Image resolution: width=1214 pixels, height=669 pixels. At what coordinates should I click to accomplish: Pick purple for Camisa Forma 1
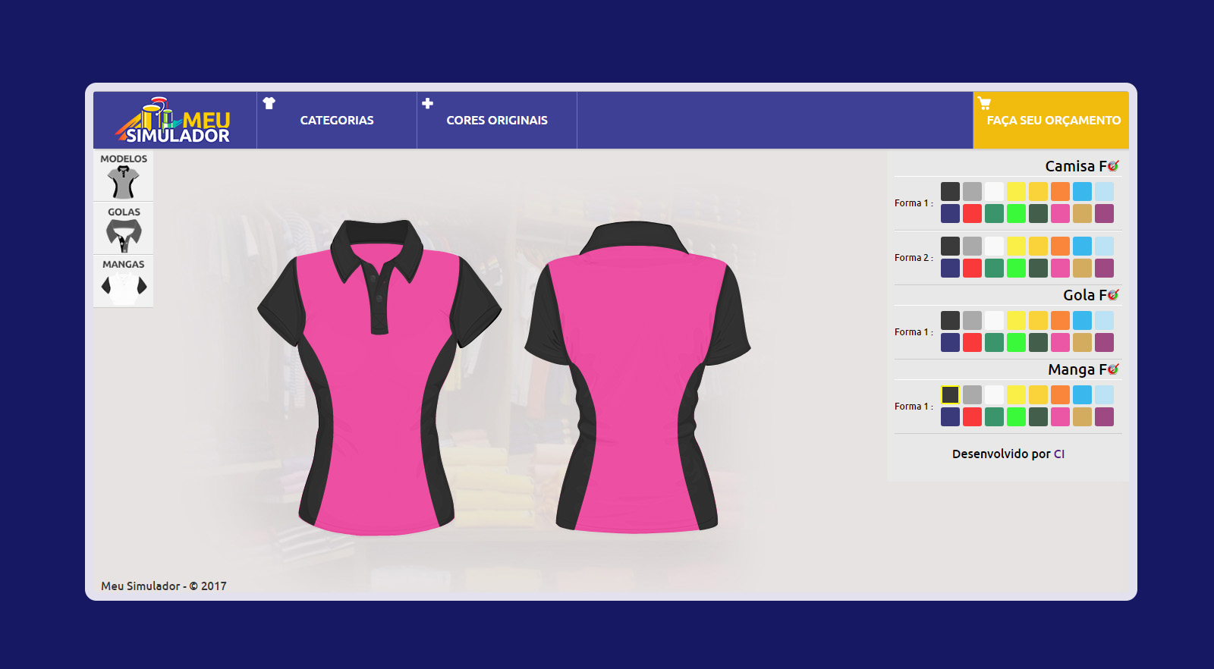[1104, 213]
